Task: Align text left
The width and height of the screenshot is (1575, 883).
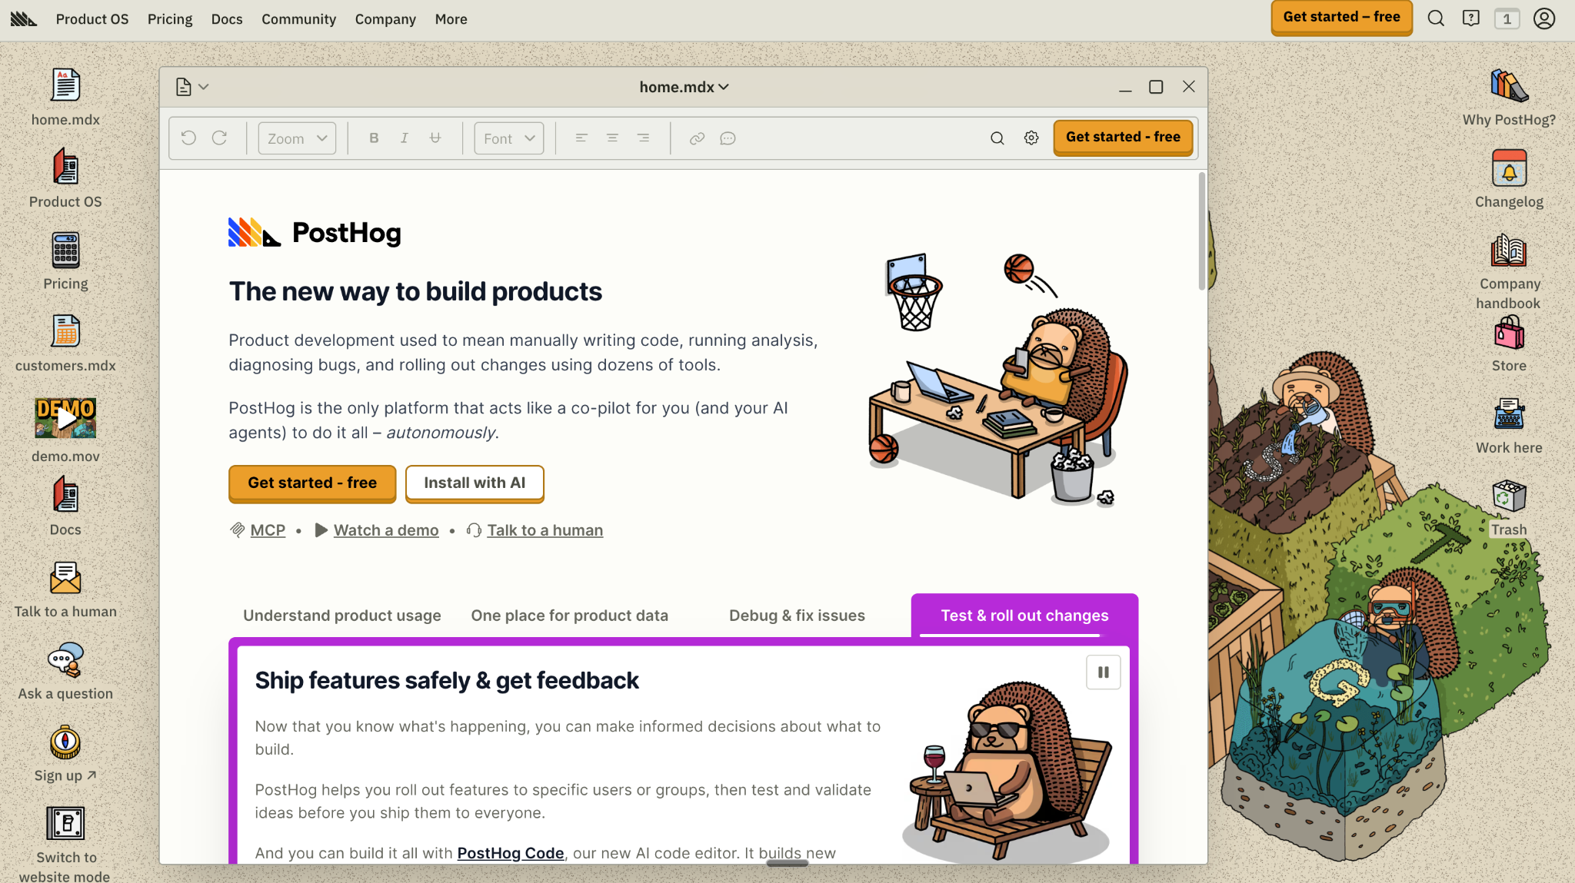Action: [x=581, y=138]
